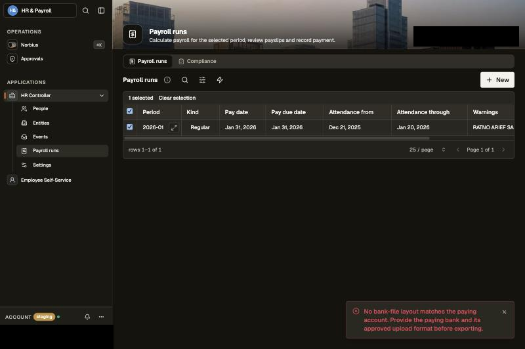Open Entities in the sidebar
This screenshot has width=525, height=349.
62,123
